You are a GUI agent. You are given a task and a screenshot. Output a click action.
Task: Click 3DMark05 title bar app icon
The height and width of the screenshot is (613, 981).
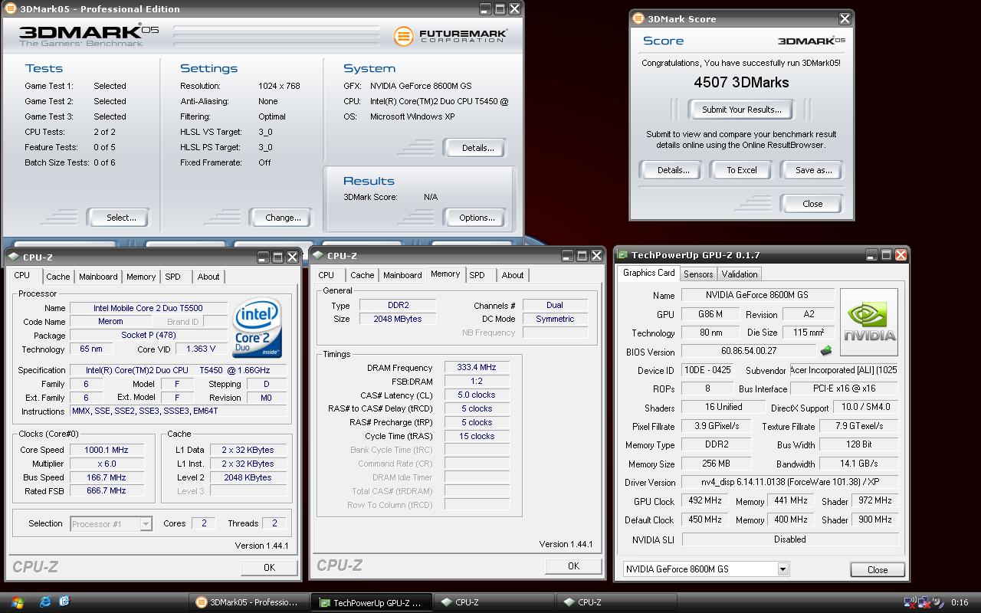tap(10, 9)
